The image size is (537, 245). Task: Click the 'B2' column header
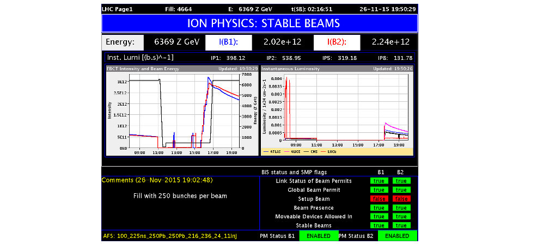401,173
